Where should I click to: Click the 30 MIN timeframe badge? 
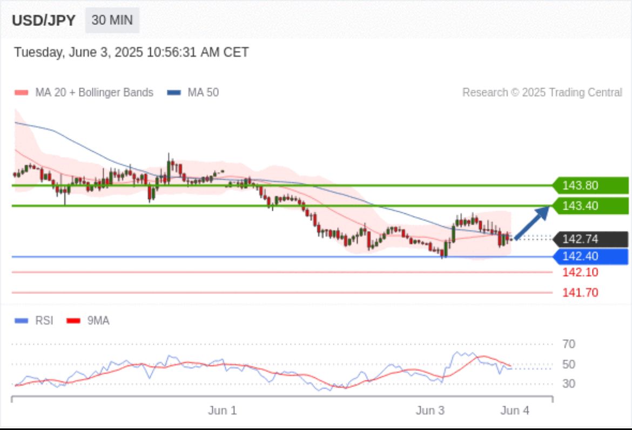pyautogui.click(x=112, y=21)
